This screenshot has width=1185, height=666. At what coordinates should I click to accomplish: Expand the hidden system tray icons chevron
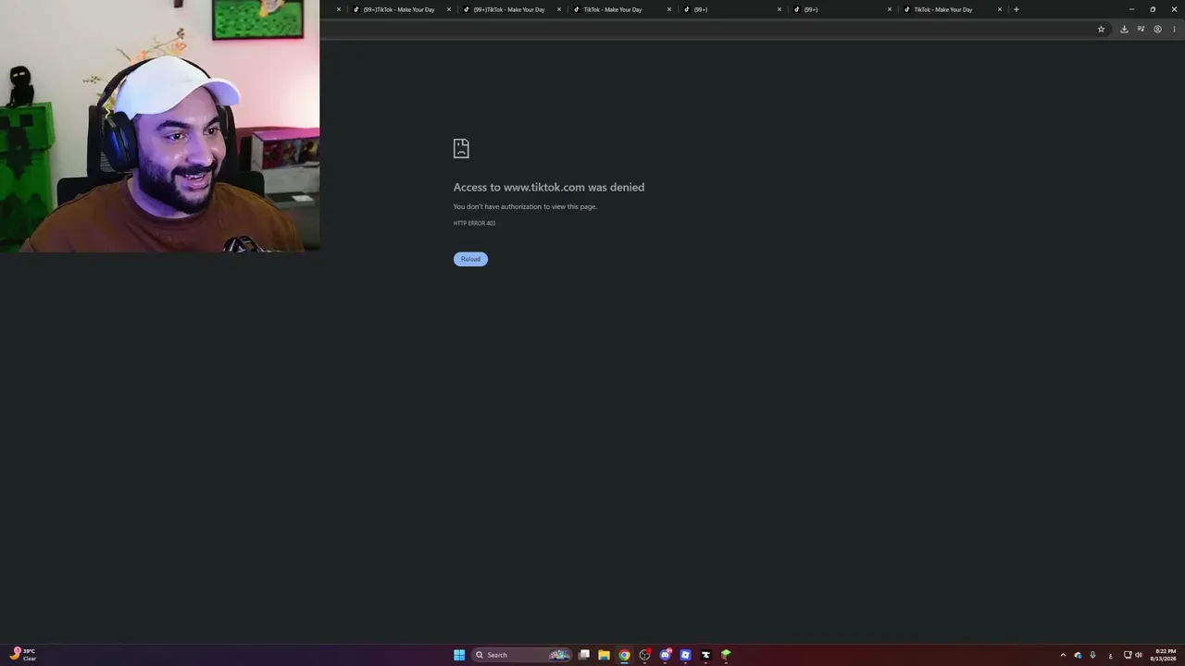point(1063,655)
